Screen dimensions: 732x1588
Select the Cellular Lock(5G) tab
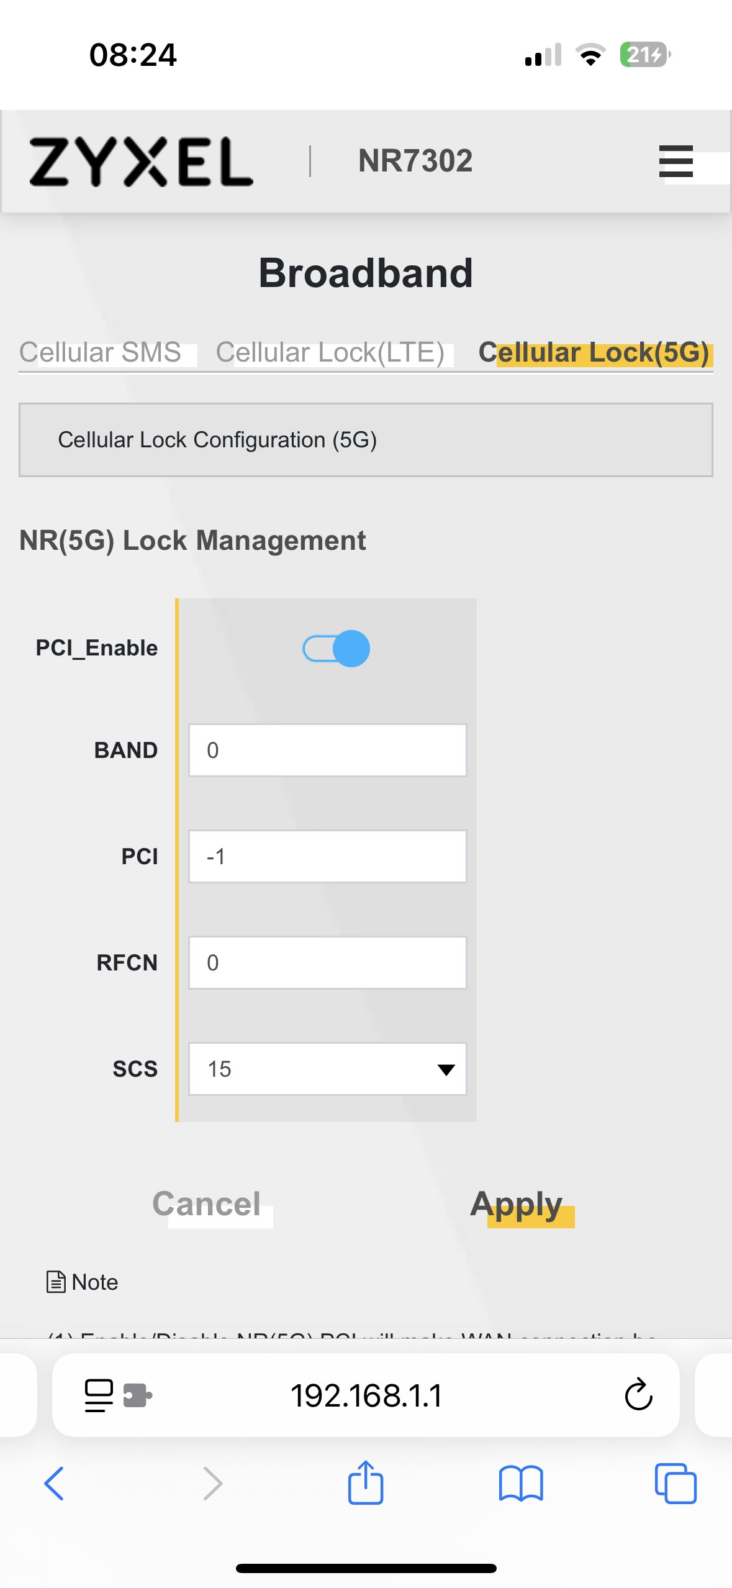click(x=594, y=352)
